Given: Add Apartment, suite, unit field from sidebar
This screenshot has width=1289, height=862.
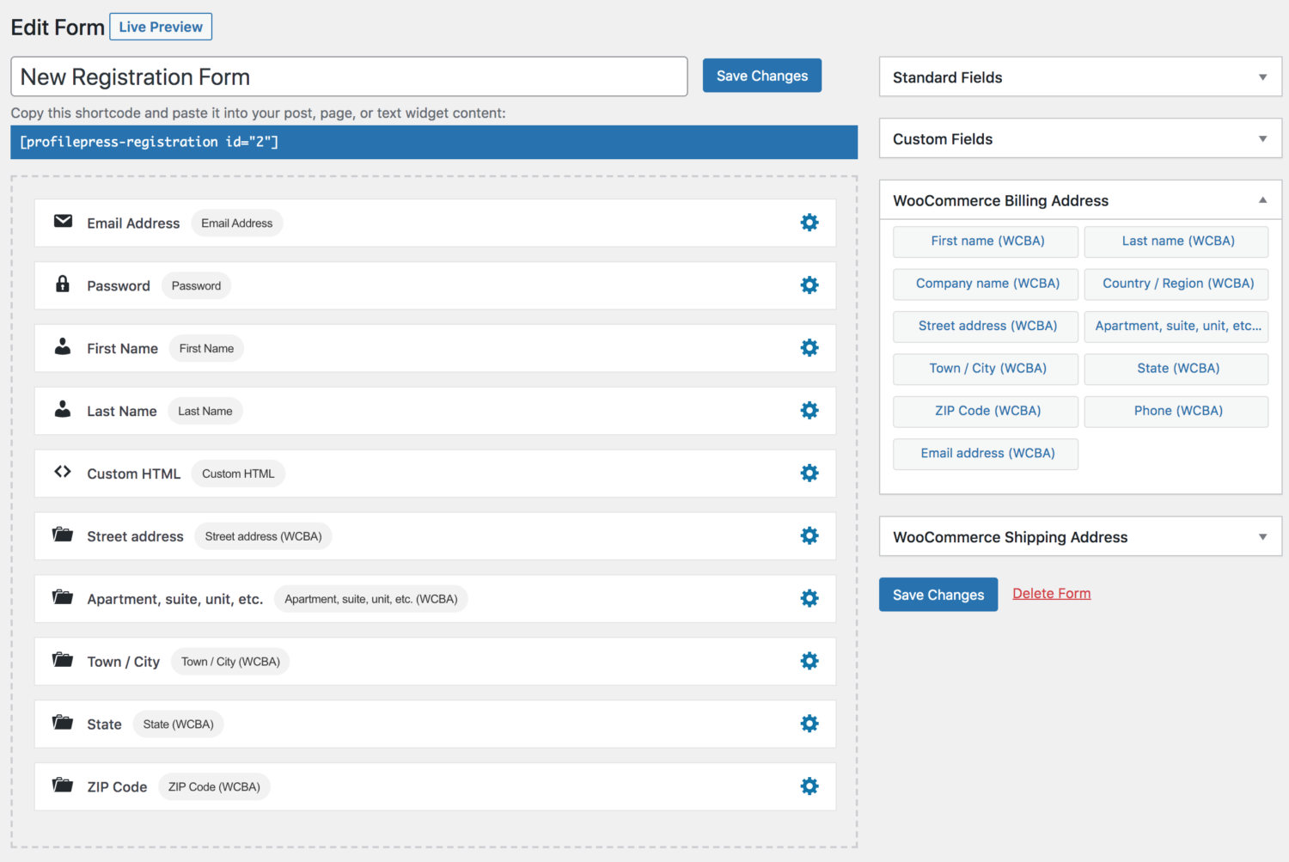Looking at the screenshot, I should pos(1176,327).
